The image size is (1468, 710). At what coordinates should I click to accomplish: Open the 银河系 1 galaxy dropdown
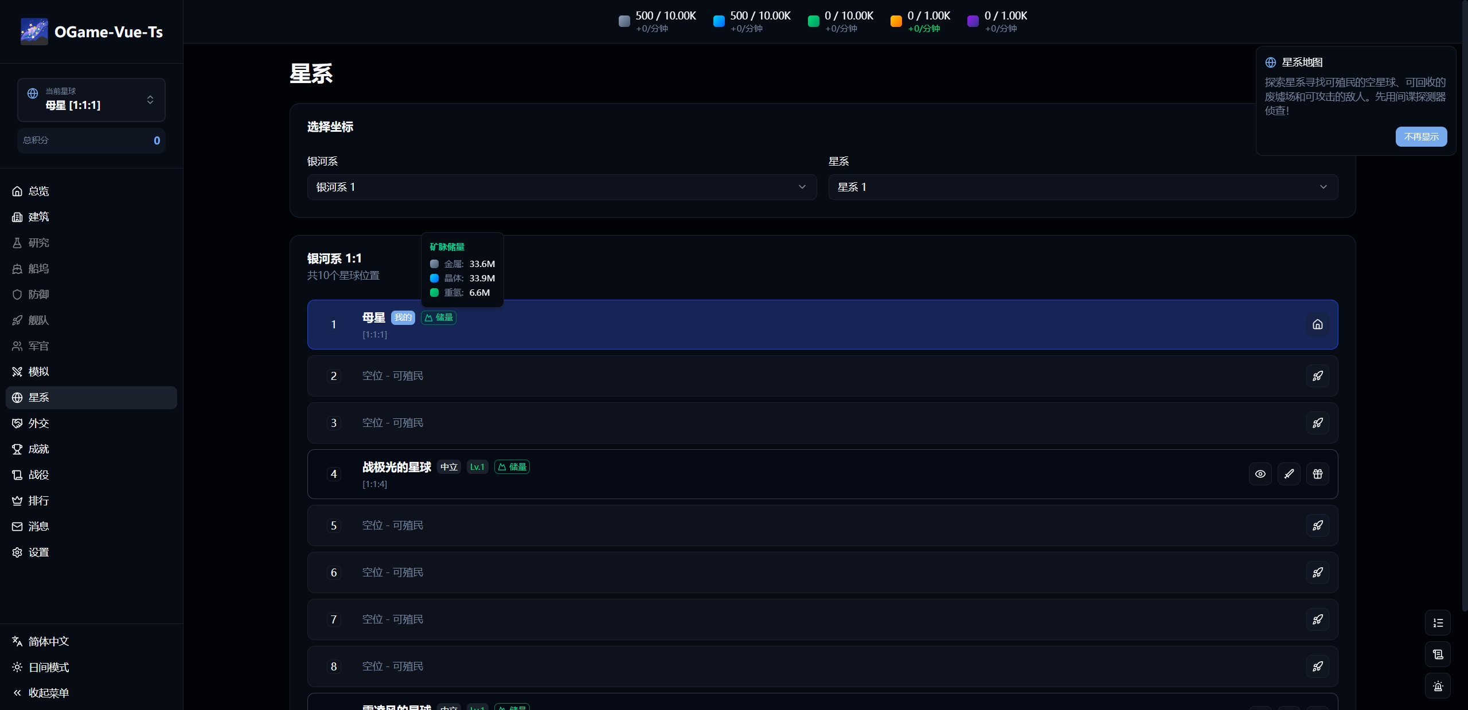(561, 187)
